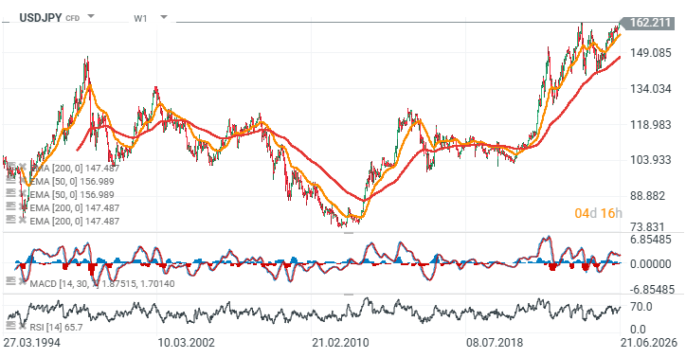Expand the W1 timeframe dropdown arrow
The width and height of the screenshot is (686, 358).
point(164,17)
